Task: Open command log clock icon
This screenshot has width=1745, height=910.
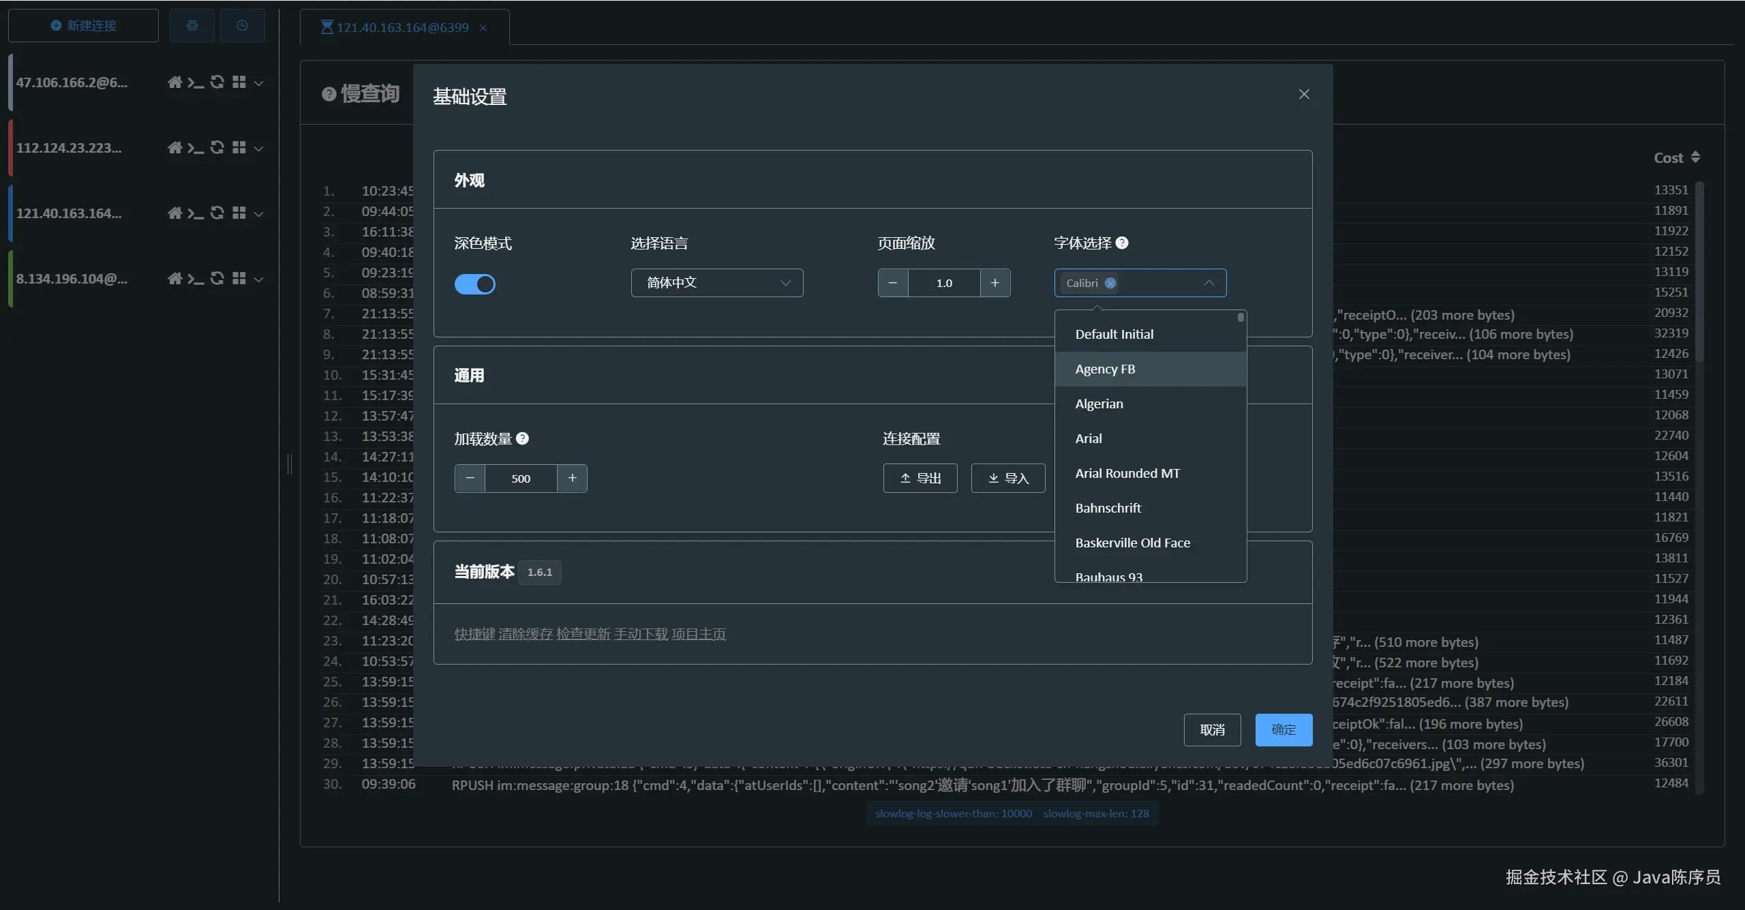Action: click(242, 26)
